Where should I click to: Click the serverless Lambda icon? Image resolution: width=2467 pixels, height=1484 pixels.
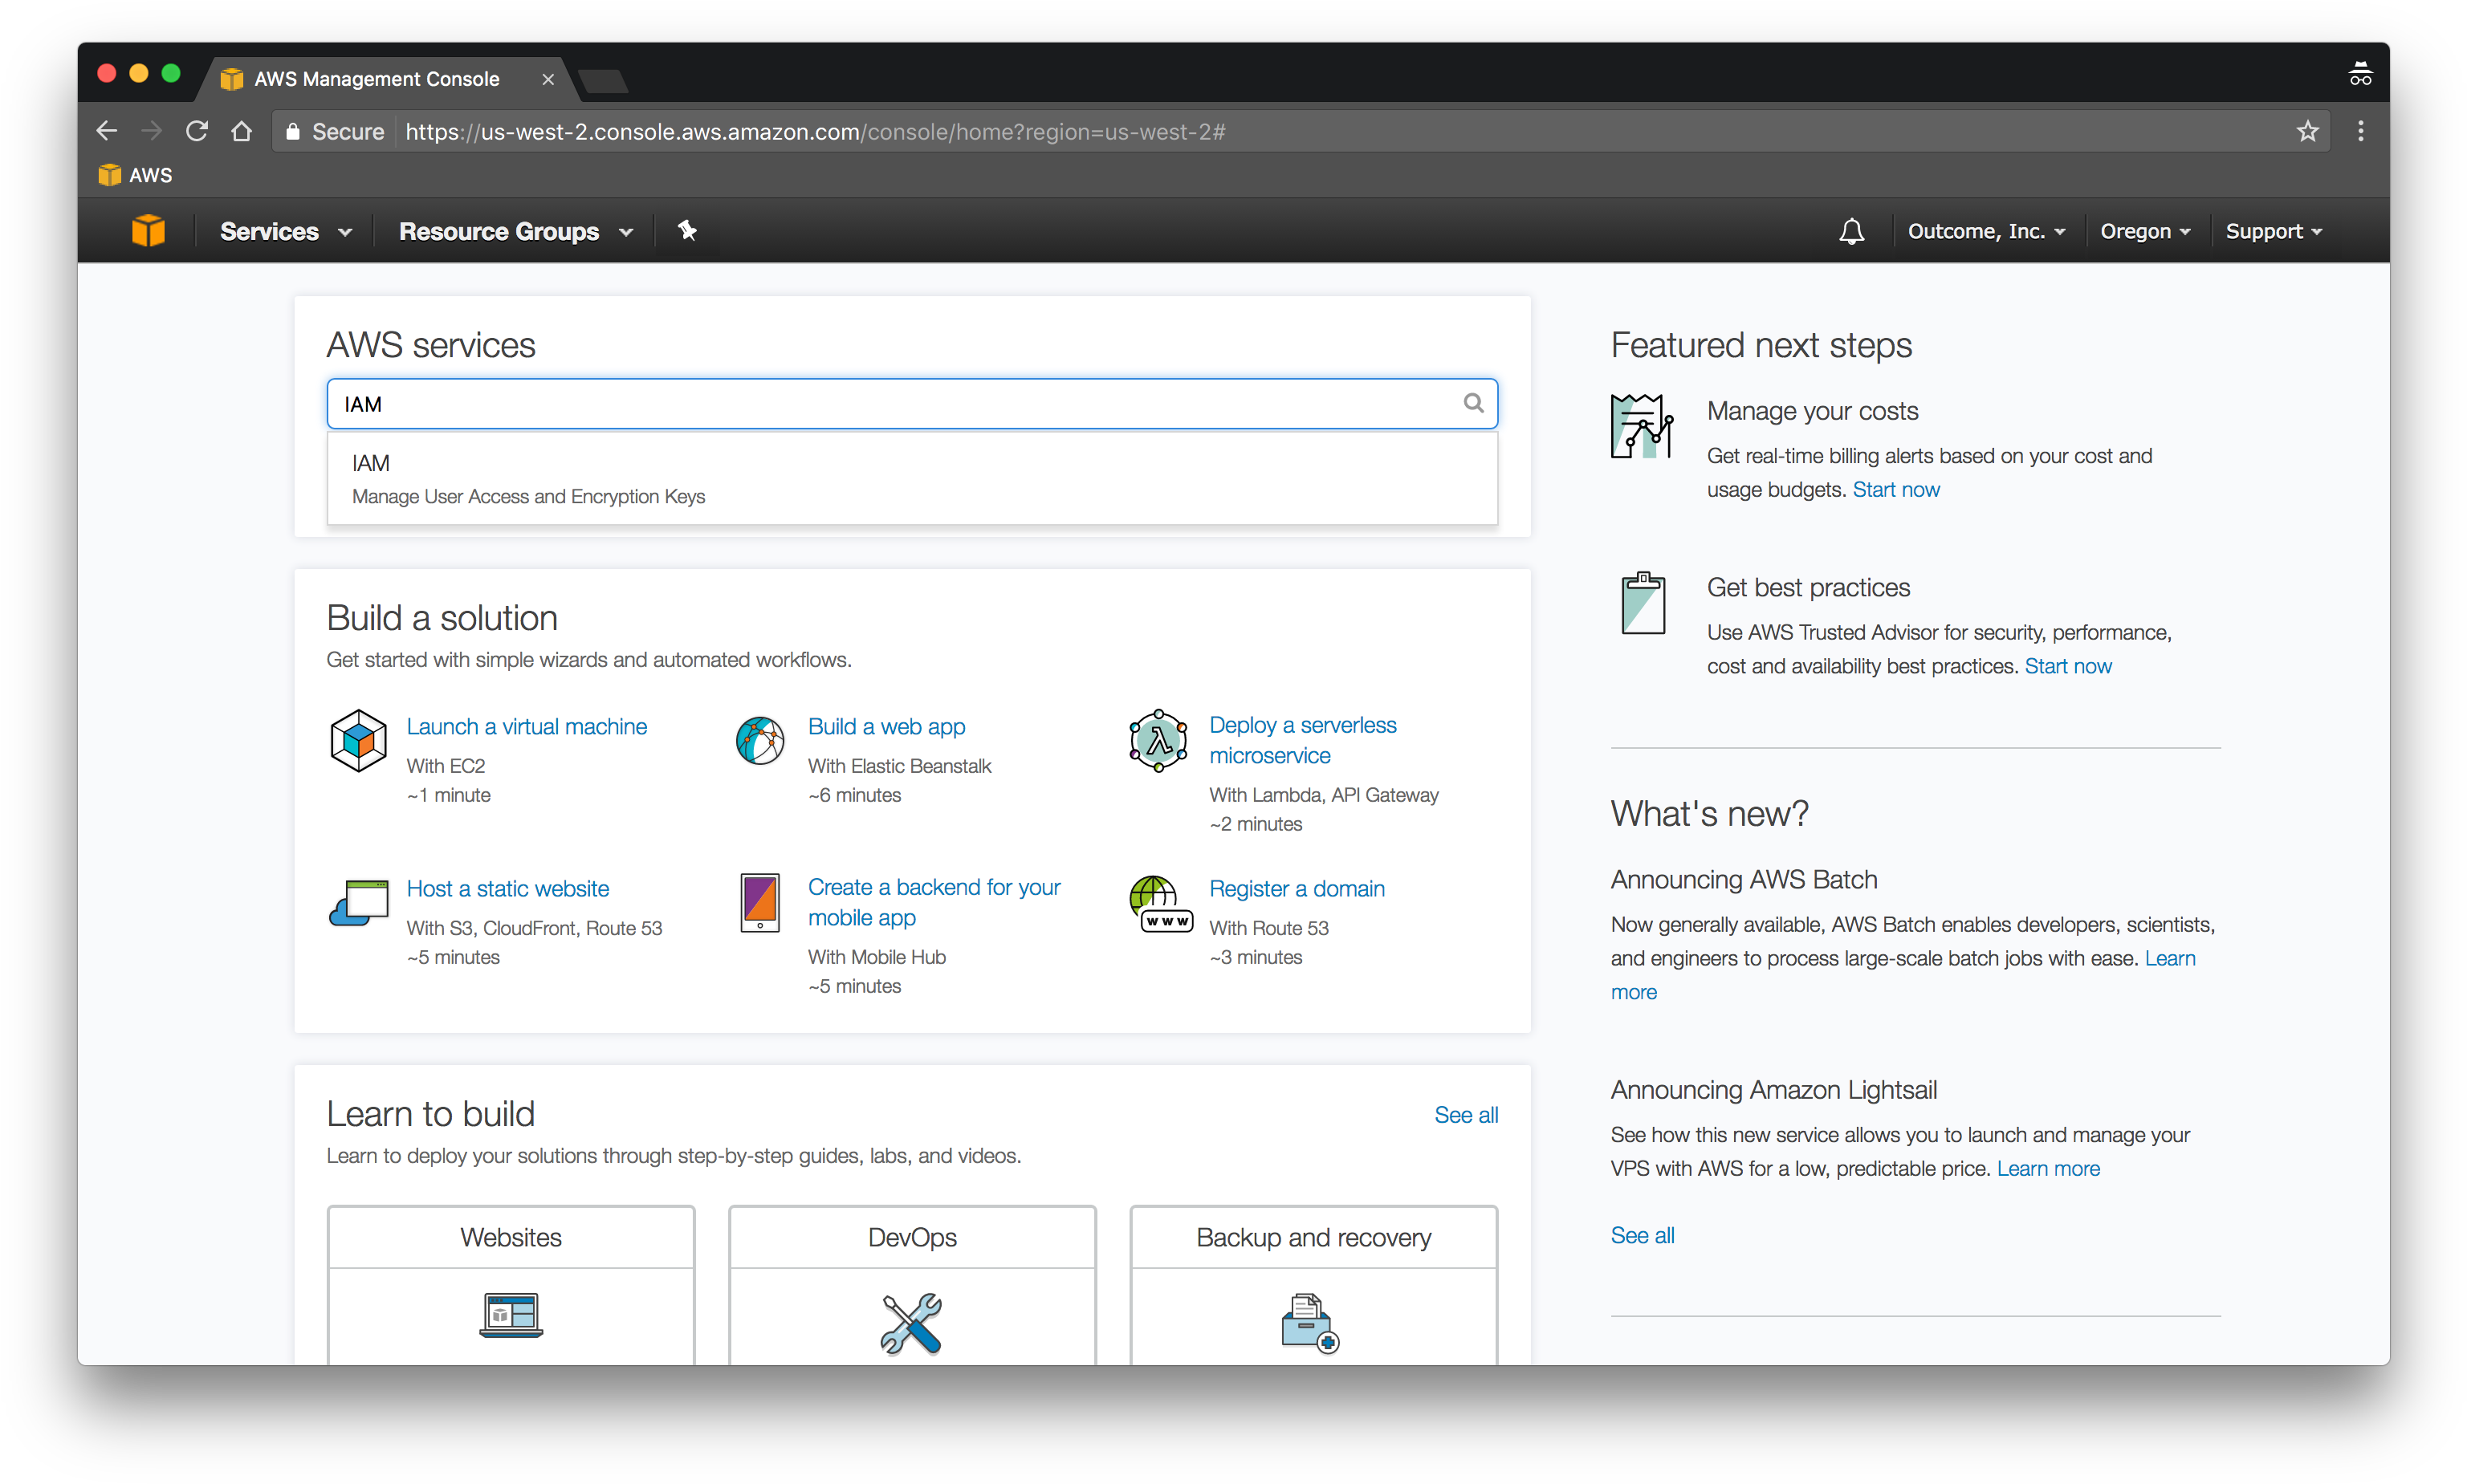click(1158, 741)
